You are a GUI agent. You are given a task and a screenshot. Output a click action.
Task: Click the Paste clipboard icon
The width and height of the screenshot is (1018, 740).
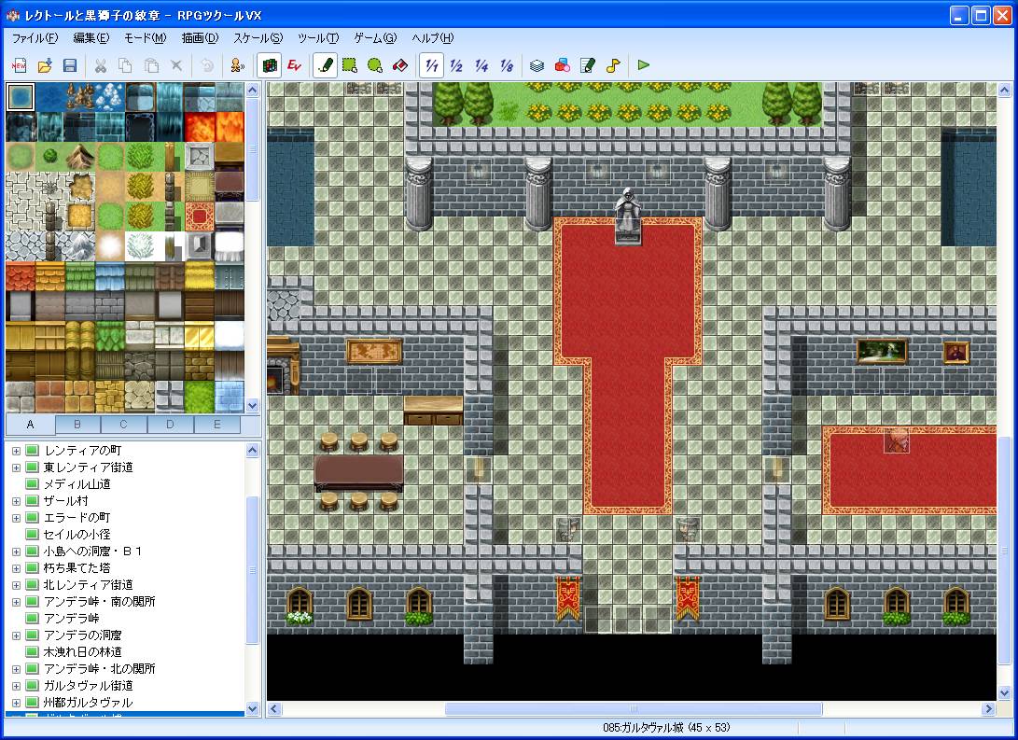[x=151, y=65]
